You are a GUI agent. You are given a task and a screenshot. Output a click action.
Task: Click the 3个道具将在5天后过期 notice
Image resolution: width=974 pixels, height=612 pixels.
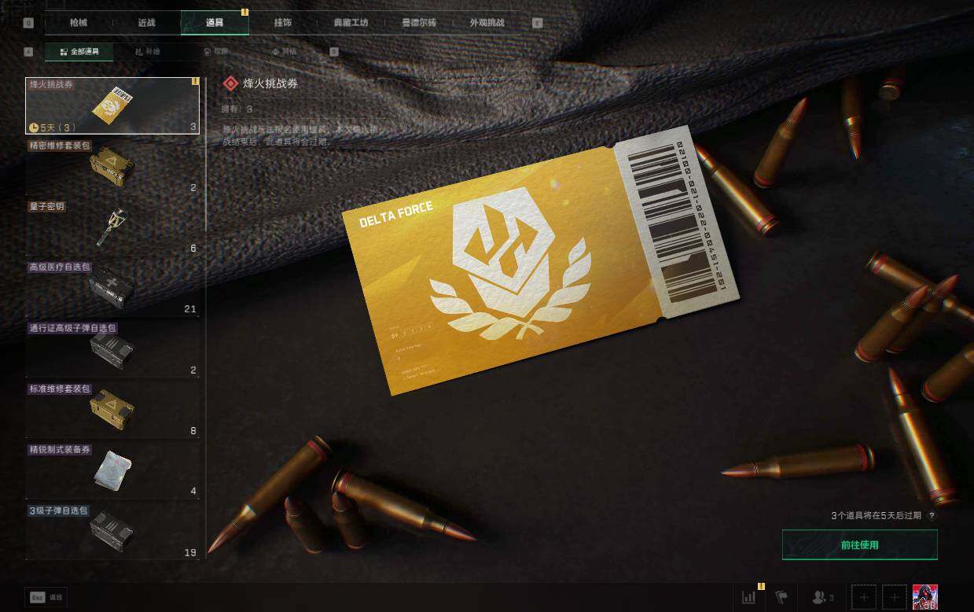877,516
